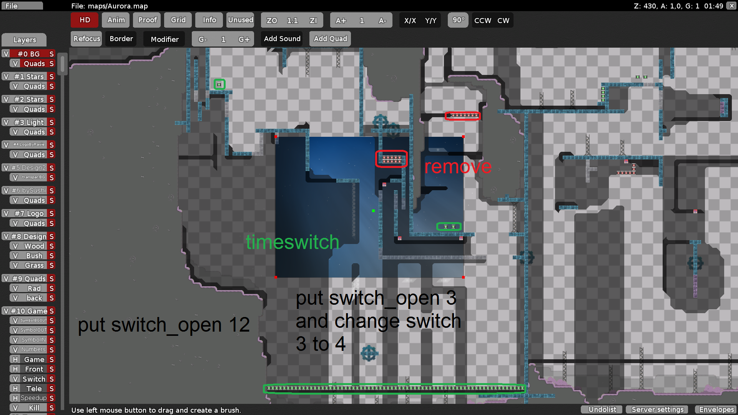
Task: Toggle the Grid overlay
Action: tap(178, 20)
